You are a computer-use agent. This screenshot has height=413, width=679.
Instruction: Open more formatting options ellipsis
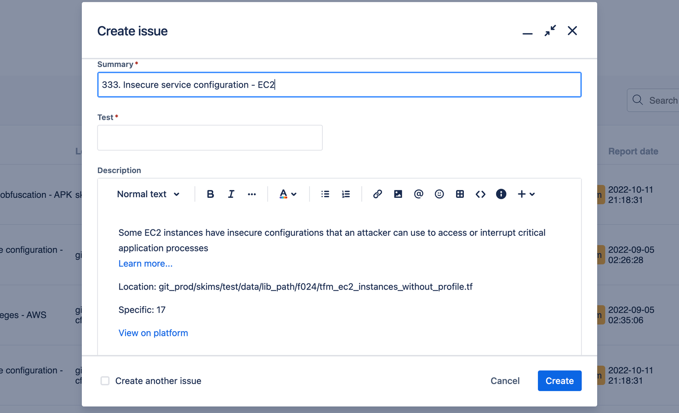pos(251,194)
